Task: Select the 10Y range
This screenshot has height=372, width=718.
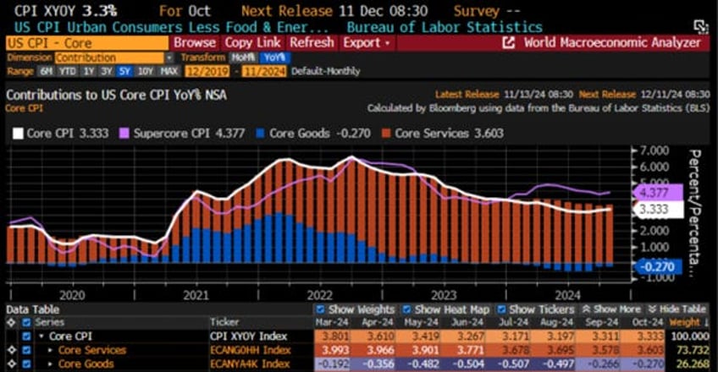Action: tap(145, 71)
